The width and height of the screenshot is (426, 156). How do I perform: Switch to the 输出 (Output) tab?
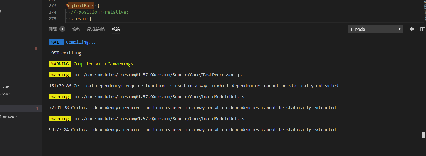tap(76, 29)
